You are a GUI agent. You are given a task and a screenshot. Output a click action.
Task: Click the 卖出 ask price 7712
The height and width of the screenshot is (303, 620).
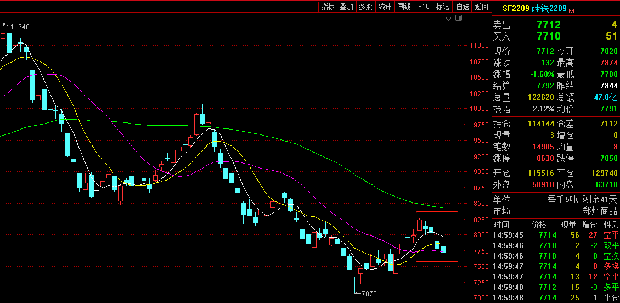pos(548,25)
